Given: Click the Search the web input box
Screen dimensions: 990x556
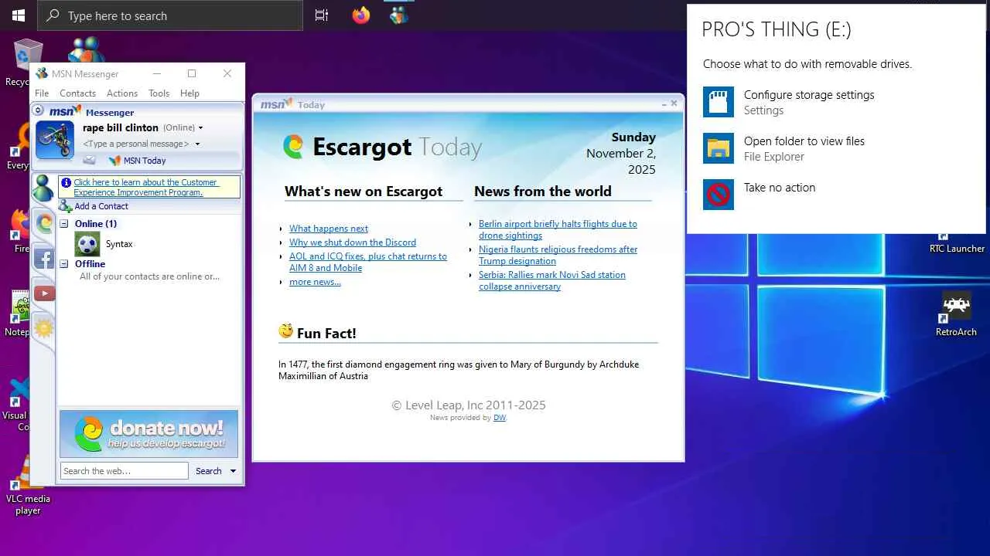Looking at the screenshot, I should click(x=124, y=471).
